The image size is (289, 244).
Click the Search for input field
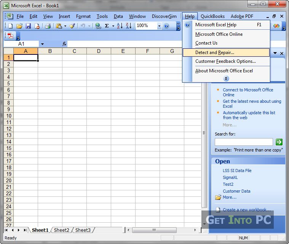(244, 142)
